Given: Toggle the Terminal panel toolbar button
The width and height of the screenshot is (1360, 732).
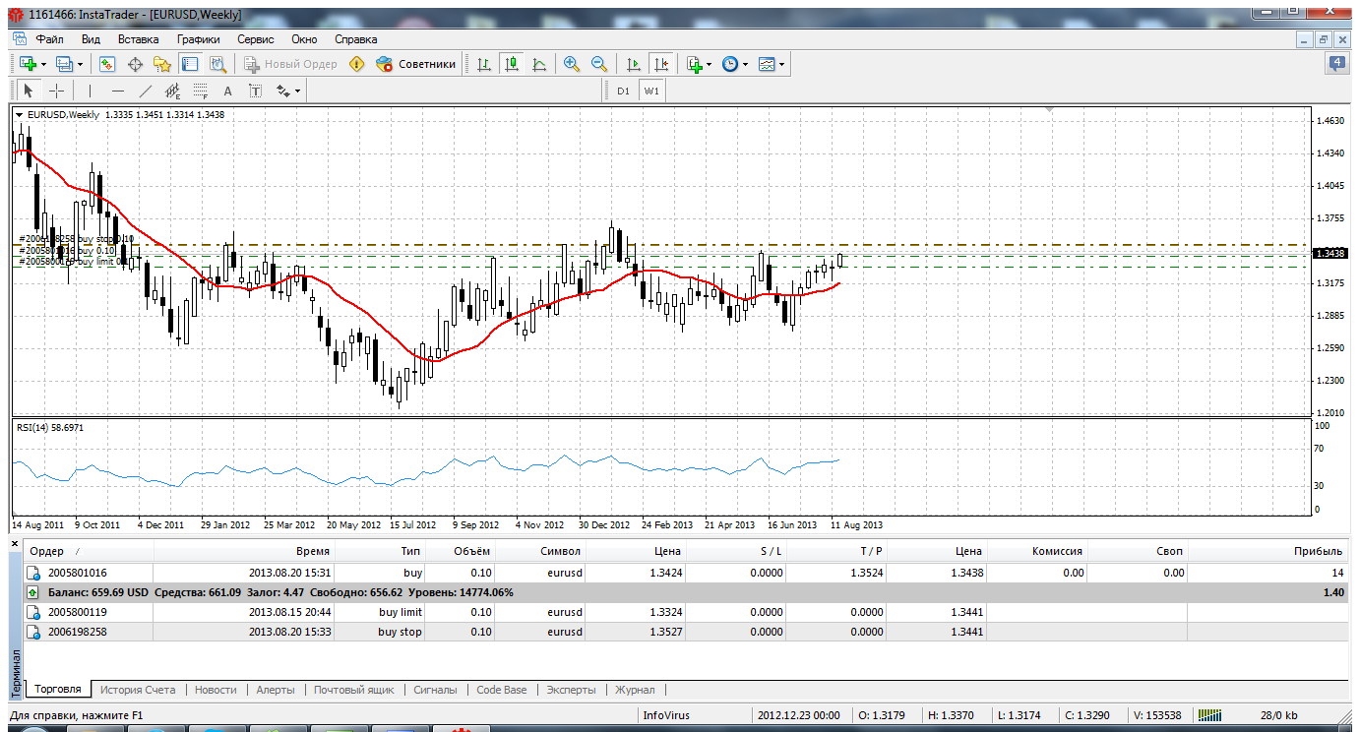Looking at the screenshot, I should click(190, 64).
